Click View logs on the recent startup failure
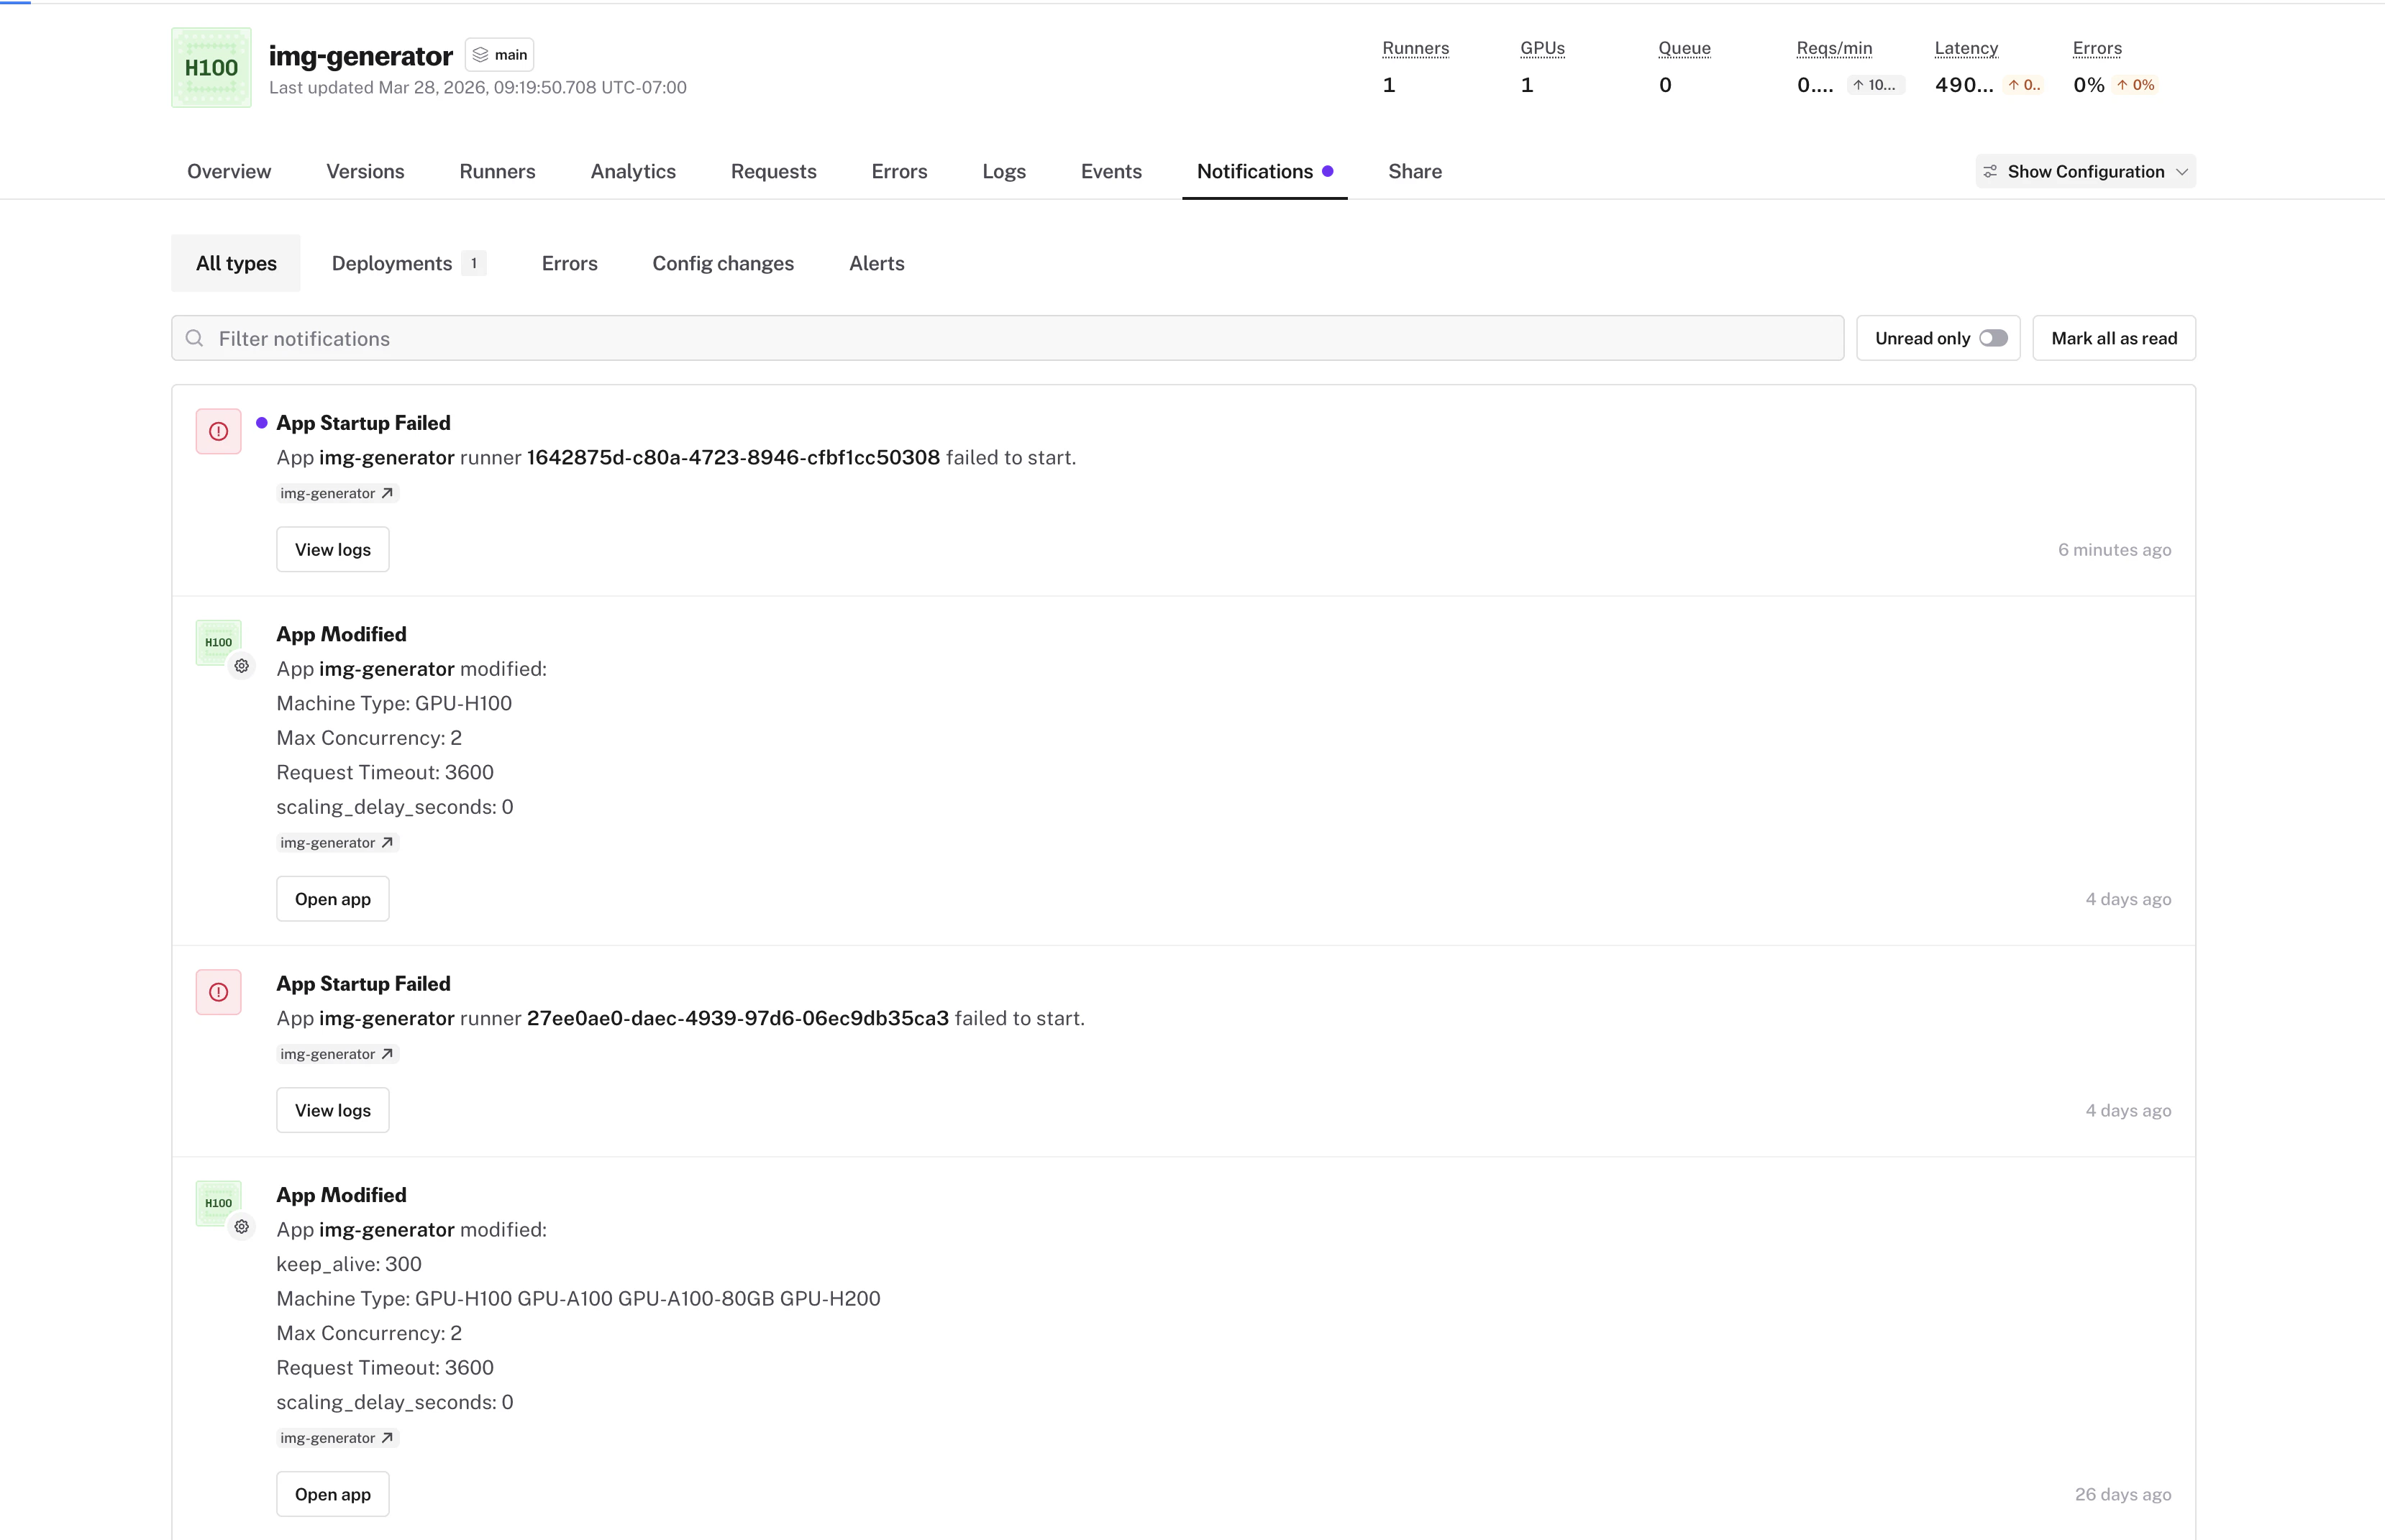 tap(331, 549)
